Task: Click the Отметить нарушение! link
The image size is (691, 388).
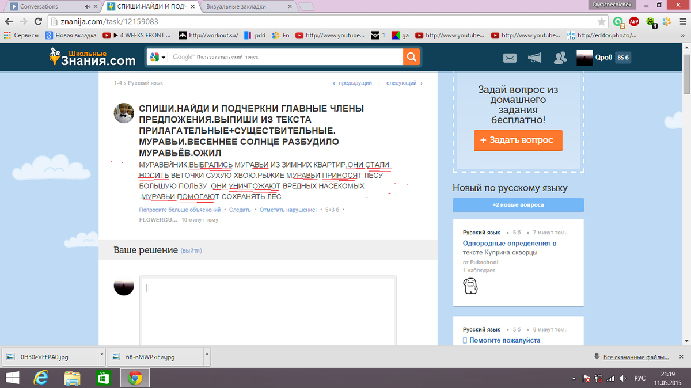Action: [x=287, y=210]
